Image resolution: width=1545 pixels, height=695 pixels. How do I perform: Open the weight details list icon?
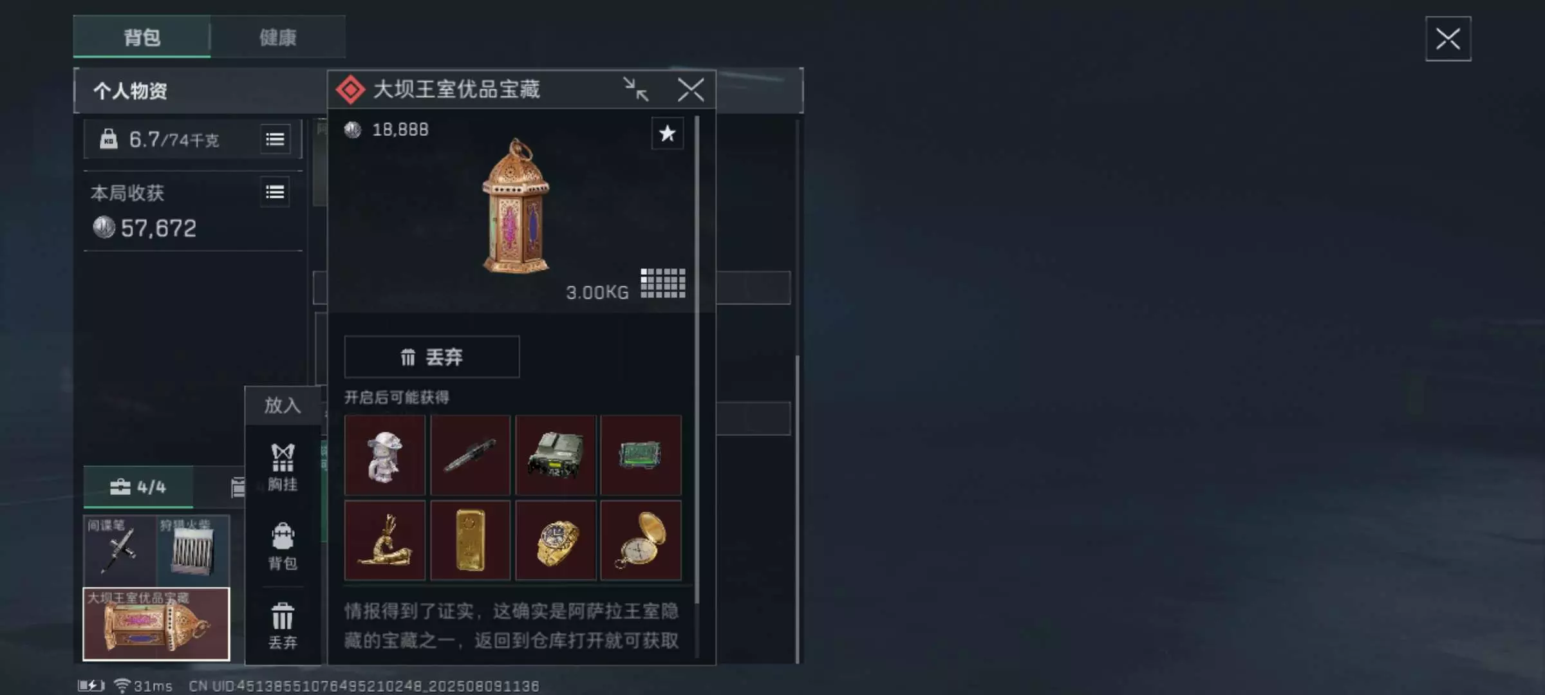pos(275,139)
